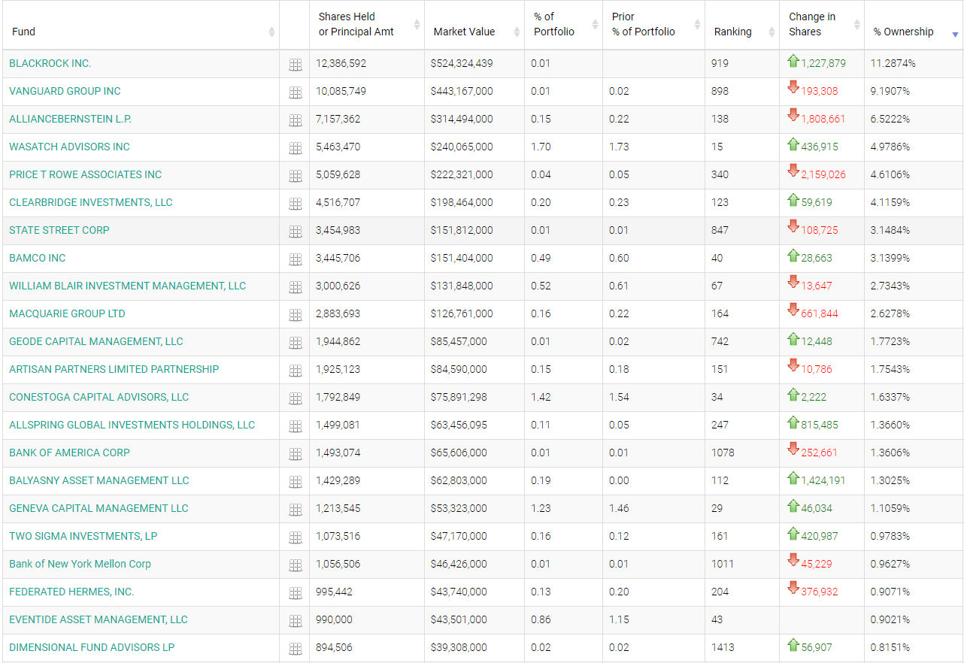
Task: Sort by Shares Held or Principal Amt
Action: [367, 26]
